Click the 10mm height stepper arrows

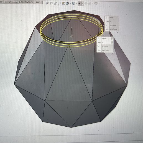click(x=112, y=39)
